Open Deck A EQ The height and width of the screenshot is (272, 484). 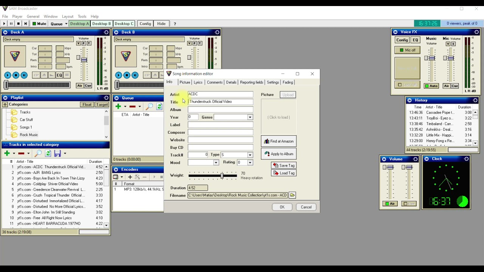click(x=59, y=75)
